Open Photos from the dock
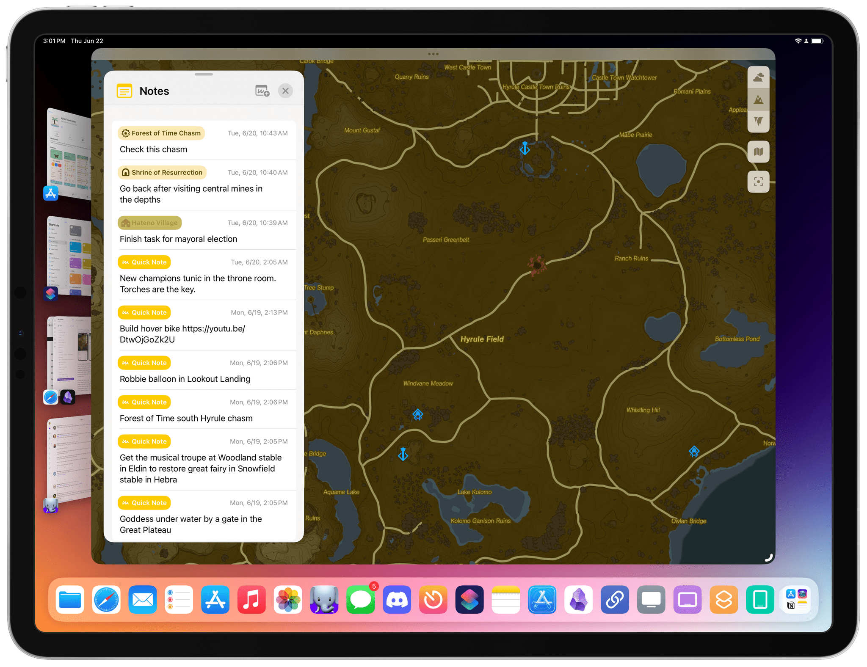This screenshot has width=867, height=667. click(x=288, y=600)
